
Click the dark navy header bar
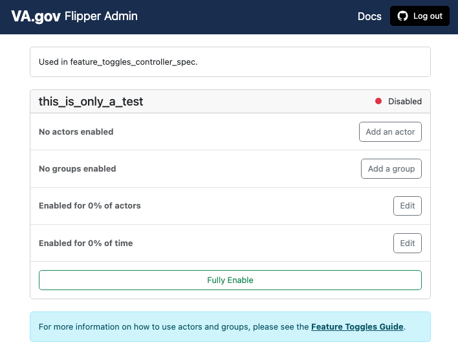click(246, 16)
